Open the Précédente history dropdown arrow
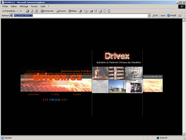The image size is (186, 140). pos(17,11)
